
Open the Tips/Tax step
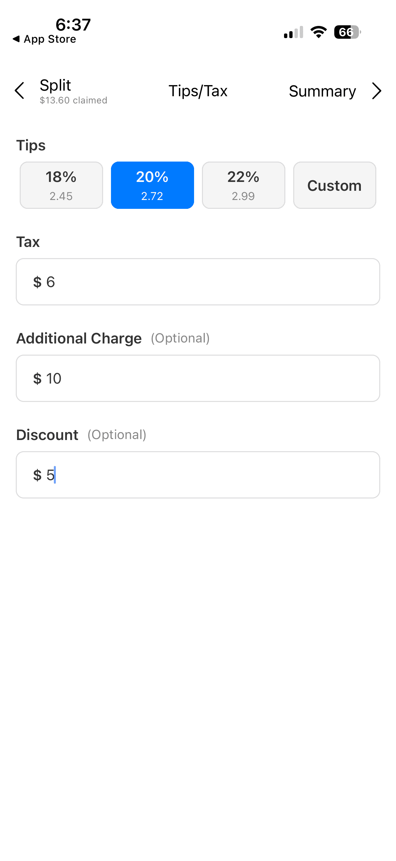(198, 91)
